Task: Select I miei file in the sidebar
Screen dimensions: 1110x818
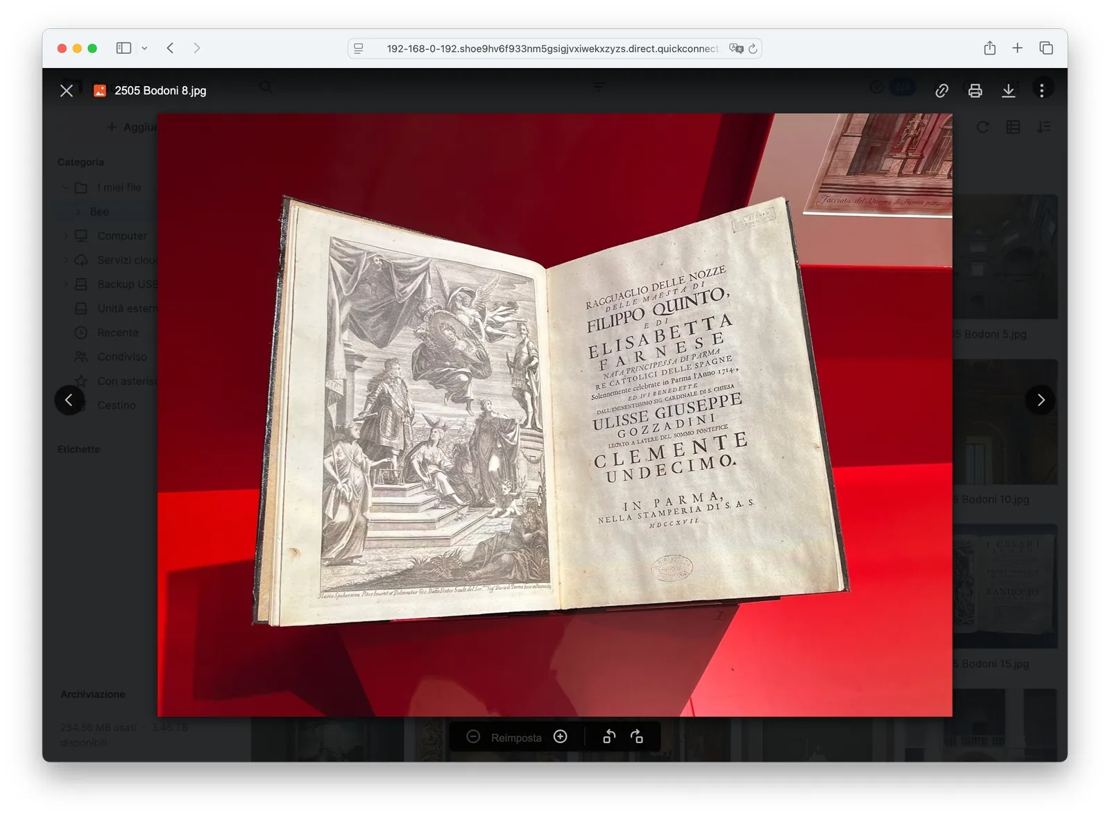Action: click(x=119, y=188)
